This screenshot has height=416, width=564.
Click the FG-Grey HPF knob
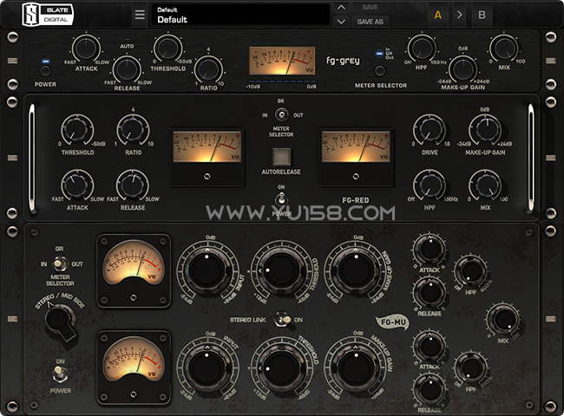422,49
